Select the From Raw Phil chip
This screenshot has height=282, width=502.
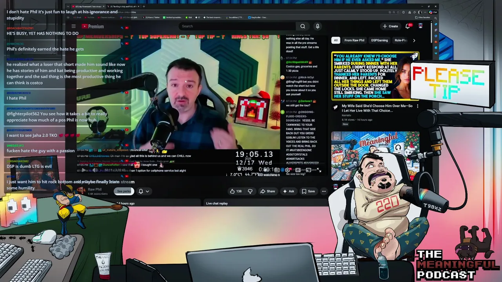click(354, 40)
